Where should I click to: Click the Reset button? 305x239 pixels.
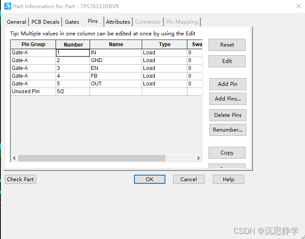pos(227,45)
